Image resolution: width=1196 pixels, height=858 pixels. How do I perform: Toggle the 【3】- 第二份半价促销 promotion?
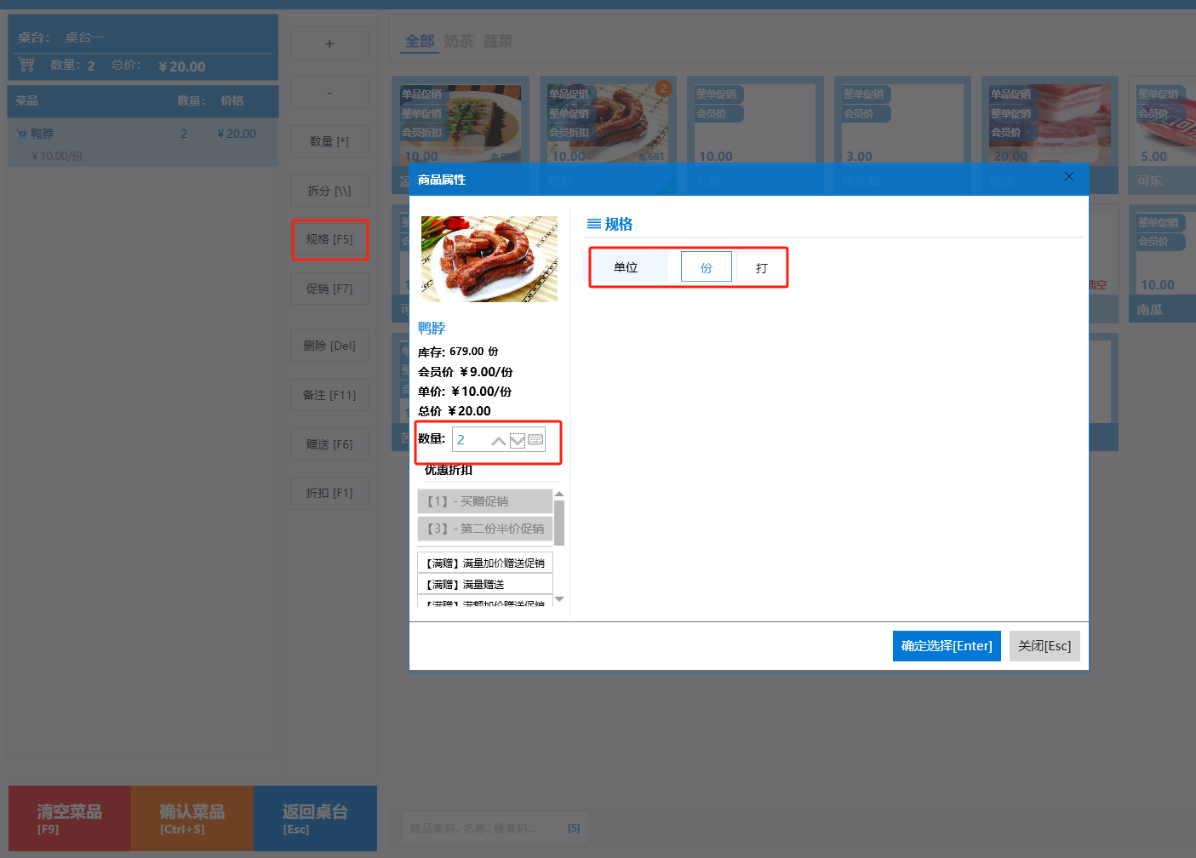click(484, 529)
